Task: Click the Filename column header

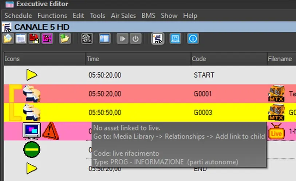Action: click(280, 59)
